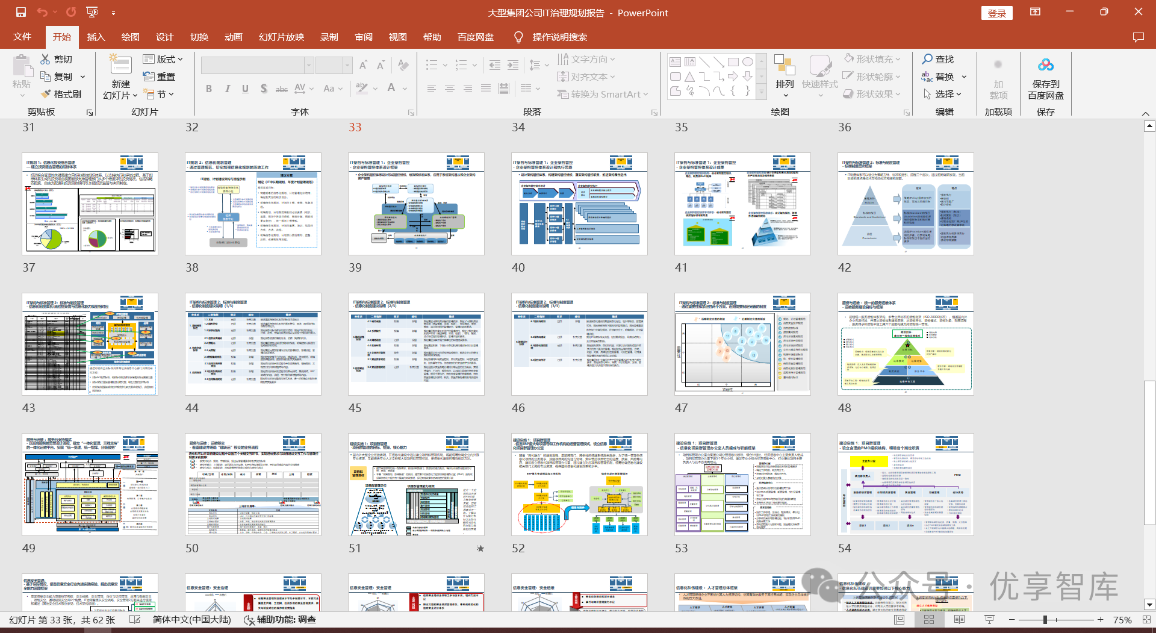This screenshot has width=1156, height=633.
Task: Open the font size dropdown
Action: 347,65
